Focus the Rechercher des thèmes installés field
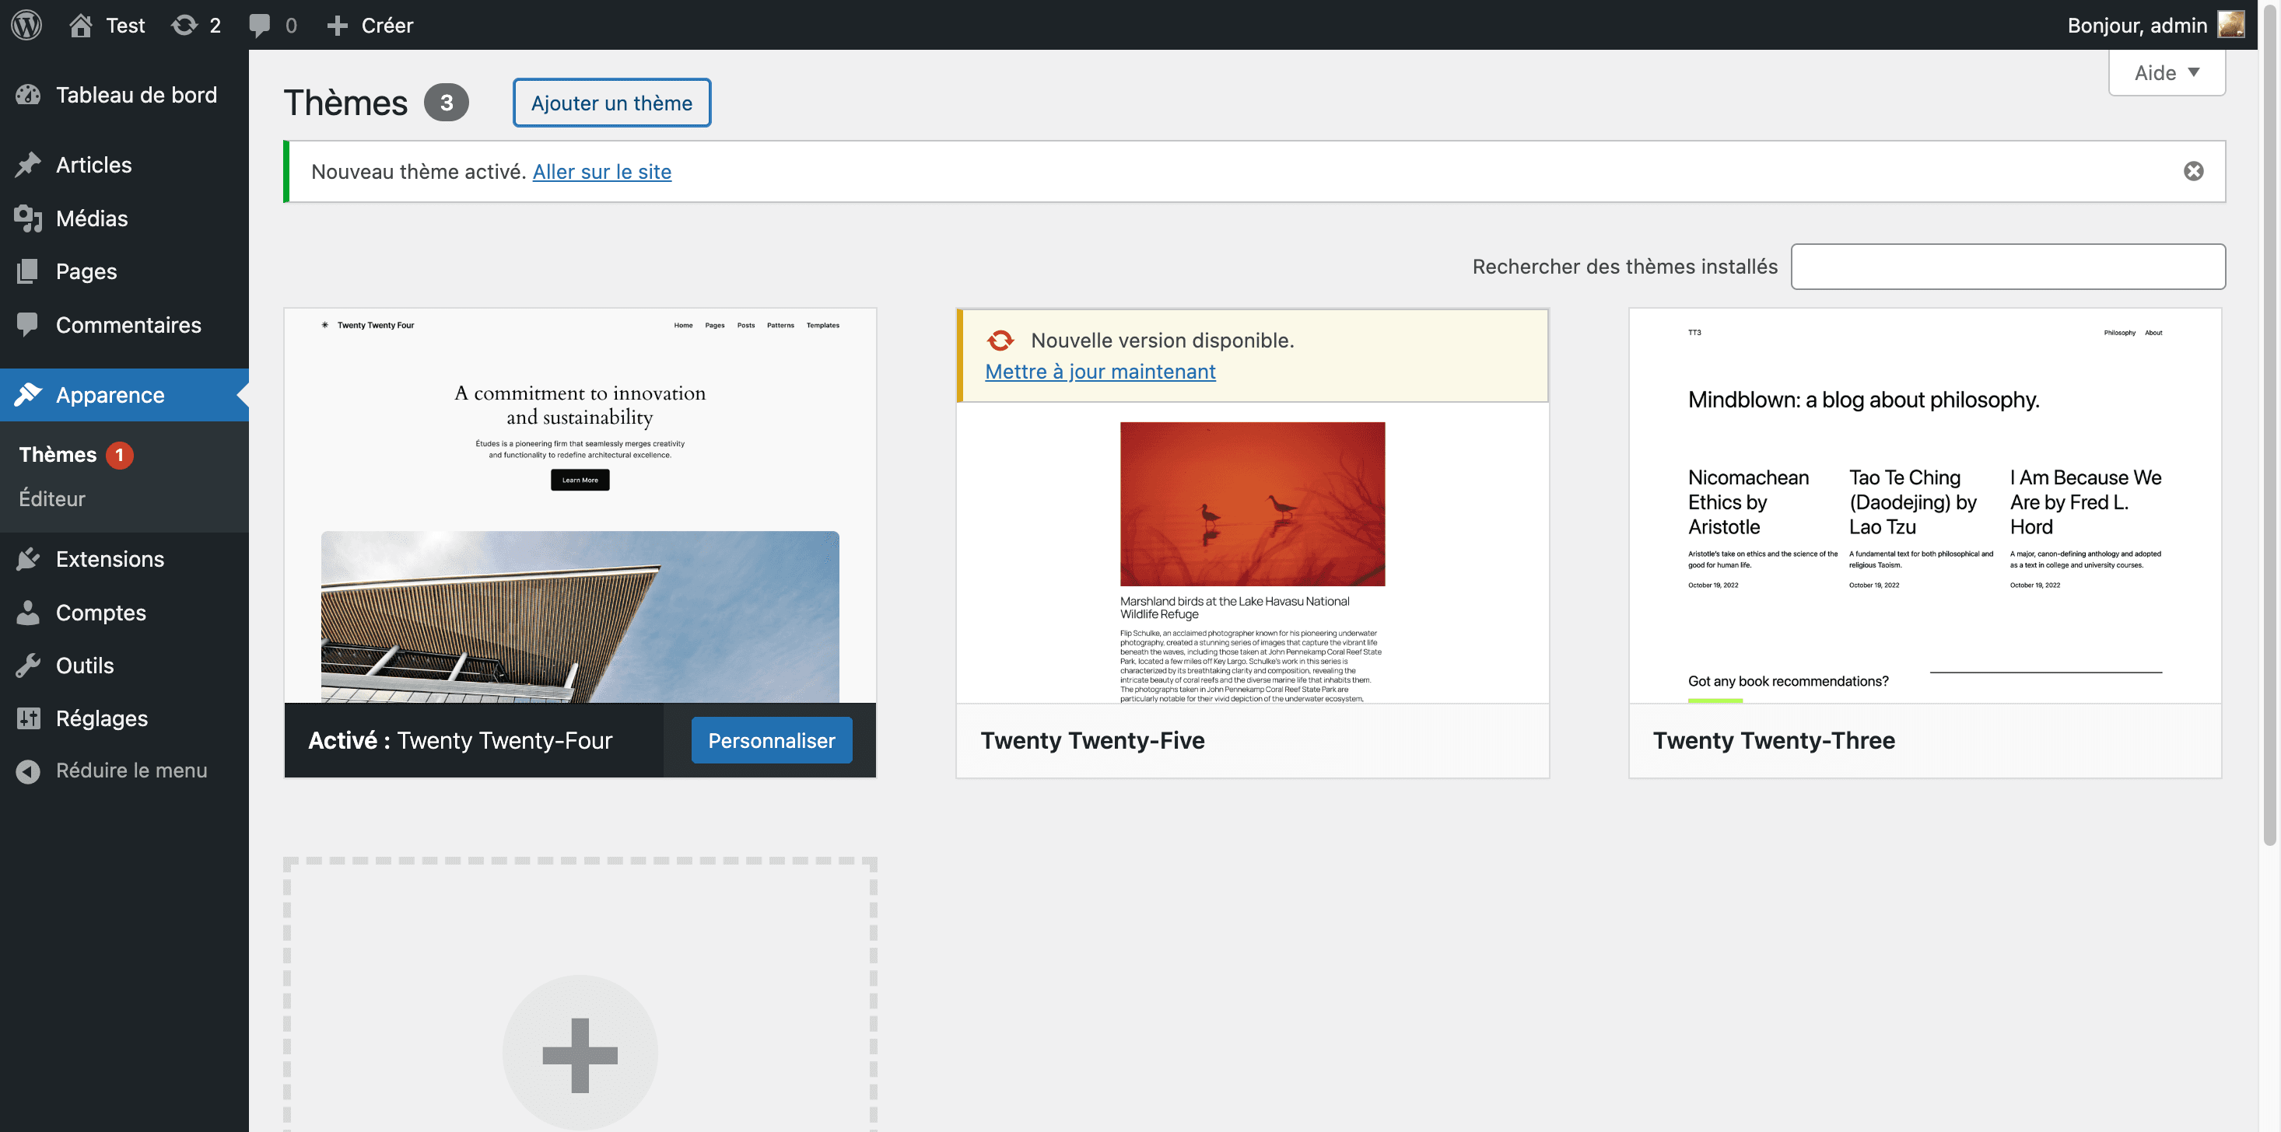 [2007, 267]
